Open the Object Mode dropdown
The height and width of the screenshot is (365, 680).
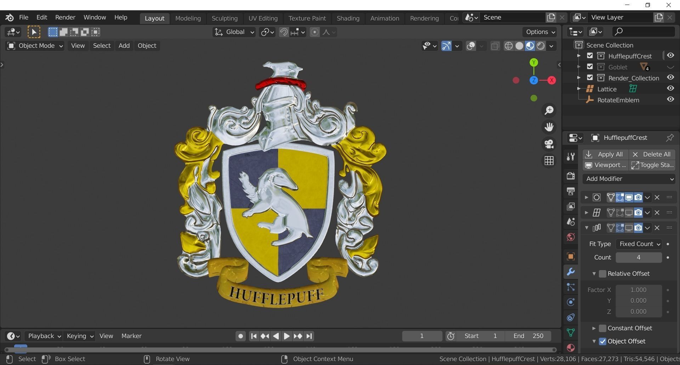coord(35,46)
